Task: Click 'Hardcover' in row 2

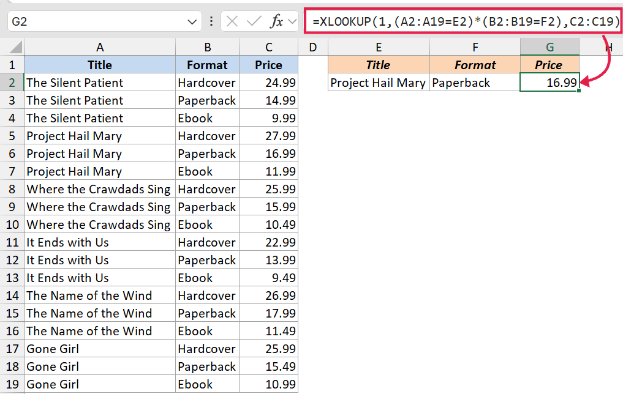Action: point(208,83)
